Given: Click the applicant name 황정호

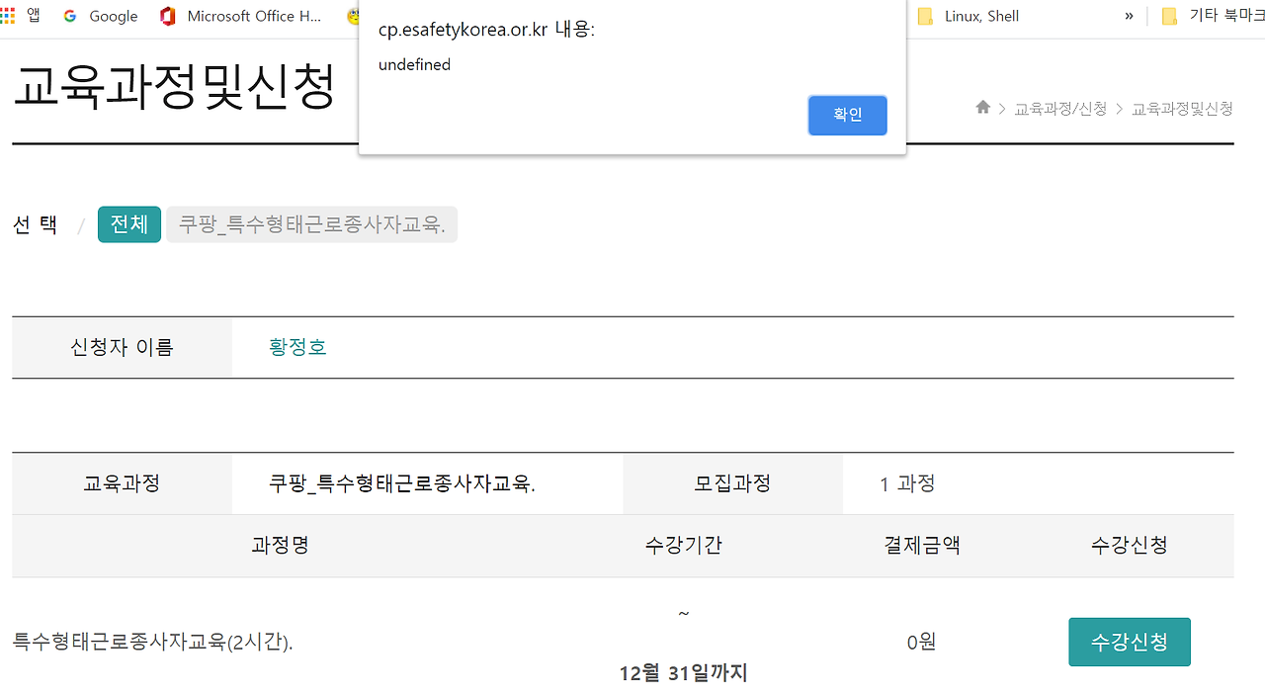Looking at the screenshot, I should click(x=297, y=347).
